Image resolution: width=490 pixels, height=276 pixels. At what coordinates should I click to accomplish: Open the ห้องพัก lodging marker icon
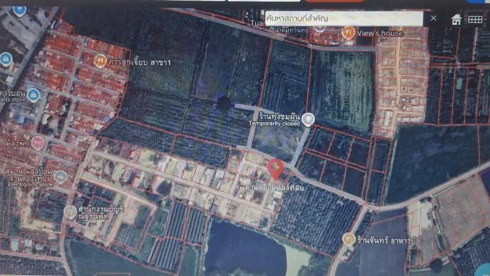tap(38, 143)
